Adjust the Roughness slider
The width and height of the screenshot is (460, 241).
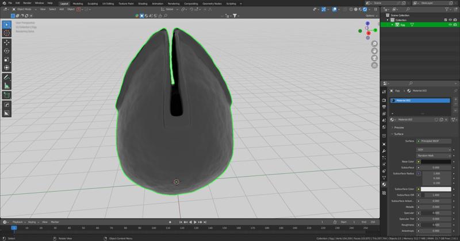[x=436, y=225]
